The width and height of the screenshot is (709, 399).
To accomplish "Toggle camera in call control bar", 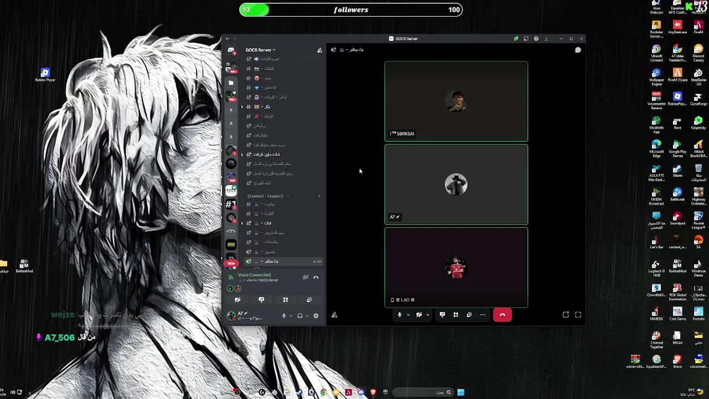I will coord(419,315).
